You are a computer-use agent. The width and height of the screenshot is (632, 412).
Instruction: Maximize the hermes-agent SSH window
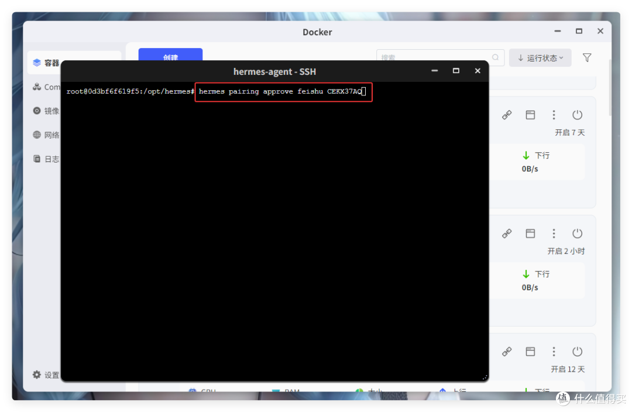click(x=456, y=71)
